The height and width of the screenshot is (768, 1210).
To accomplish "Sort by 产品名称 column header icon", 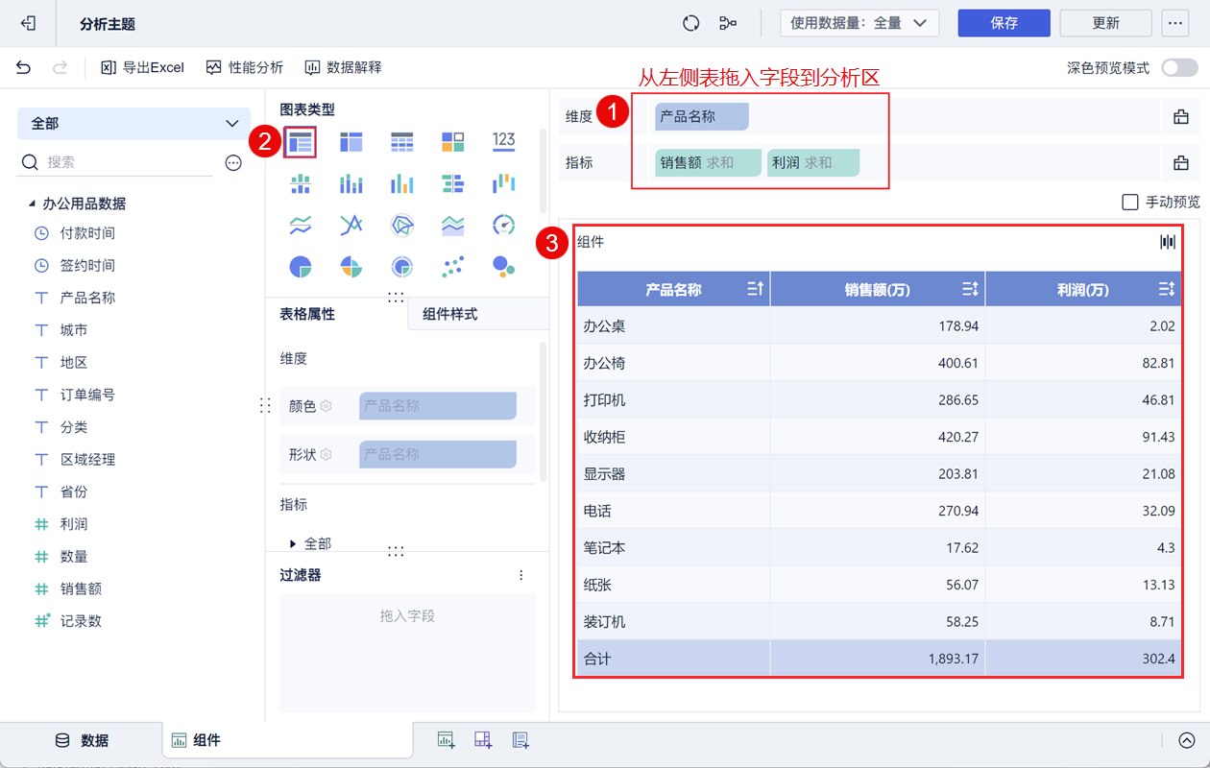I will coord(755,289).
